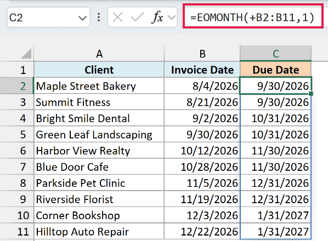Click invoice date 12/22/2026
This screenshot has height=241, width=328.
coord(202,231)
